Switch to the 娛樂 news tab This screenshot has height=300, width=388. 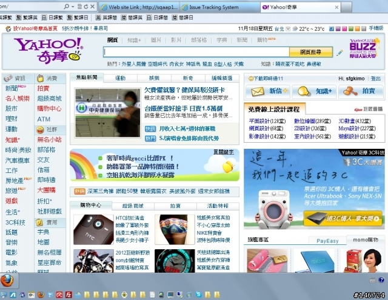pyautogui.click(x=154, y=78)
